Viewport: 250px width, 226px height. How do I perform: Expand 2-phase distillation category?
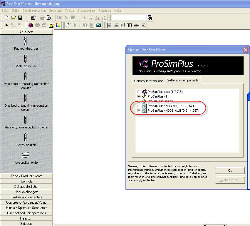point(26,186)
